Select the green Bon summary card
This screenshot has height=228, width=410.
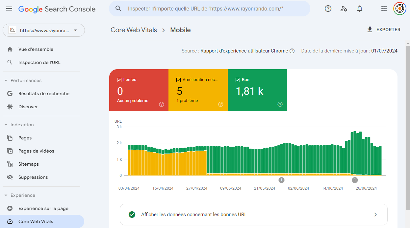[x=257, y=90]
